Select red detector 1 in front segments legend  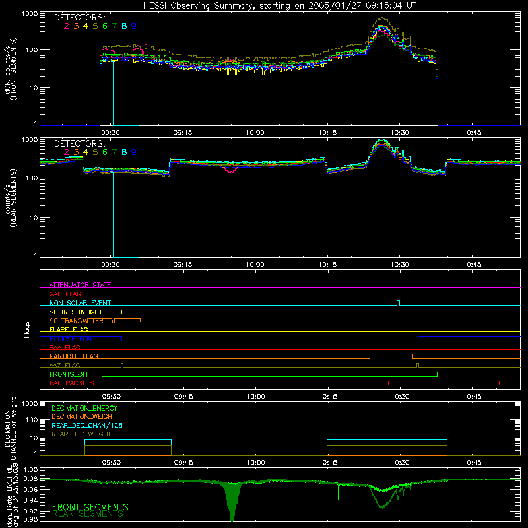tap(57, 26)
